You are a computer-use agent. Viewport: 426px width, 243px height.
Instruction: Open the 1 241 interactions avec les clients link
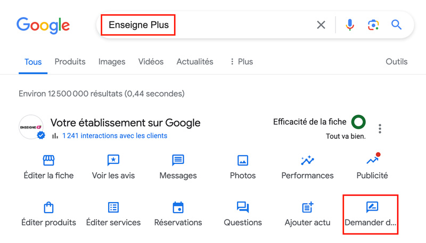[114, 136]
